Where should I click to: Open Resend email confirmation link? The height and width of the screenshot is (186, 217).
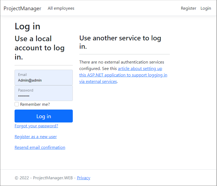click(x=40, y=148)
